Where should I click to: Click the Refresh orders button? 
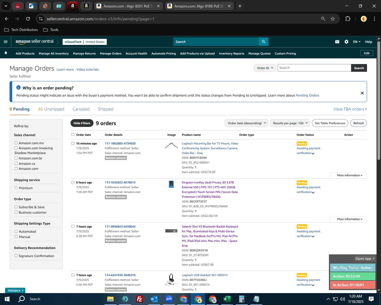click(x=359, y=123)
